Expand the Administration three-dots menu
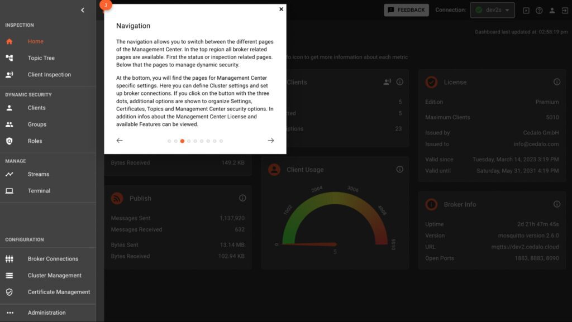Image resolution: width=572 pixels, height=322 pixels. (x=9, y=313)
